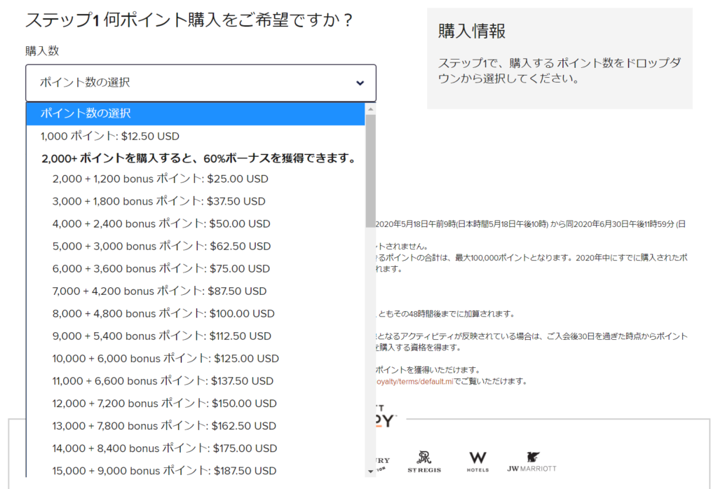Open the ポイント数の選択 combo box
Image resolution: width=718 pixels, height=489 pixels.
(201, 83)
